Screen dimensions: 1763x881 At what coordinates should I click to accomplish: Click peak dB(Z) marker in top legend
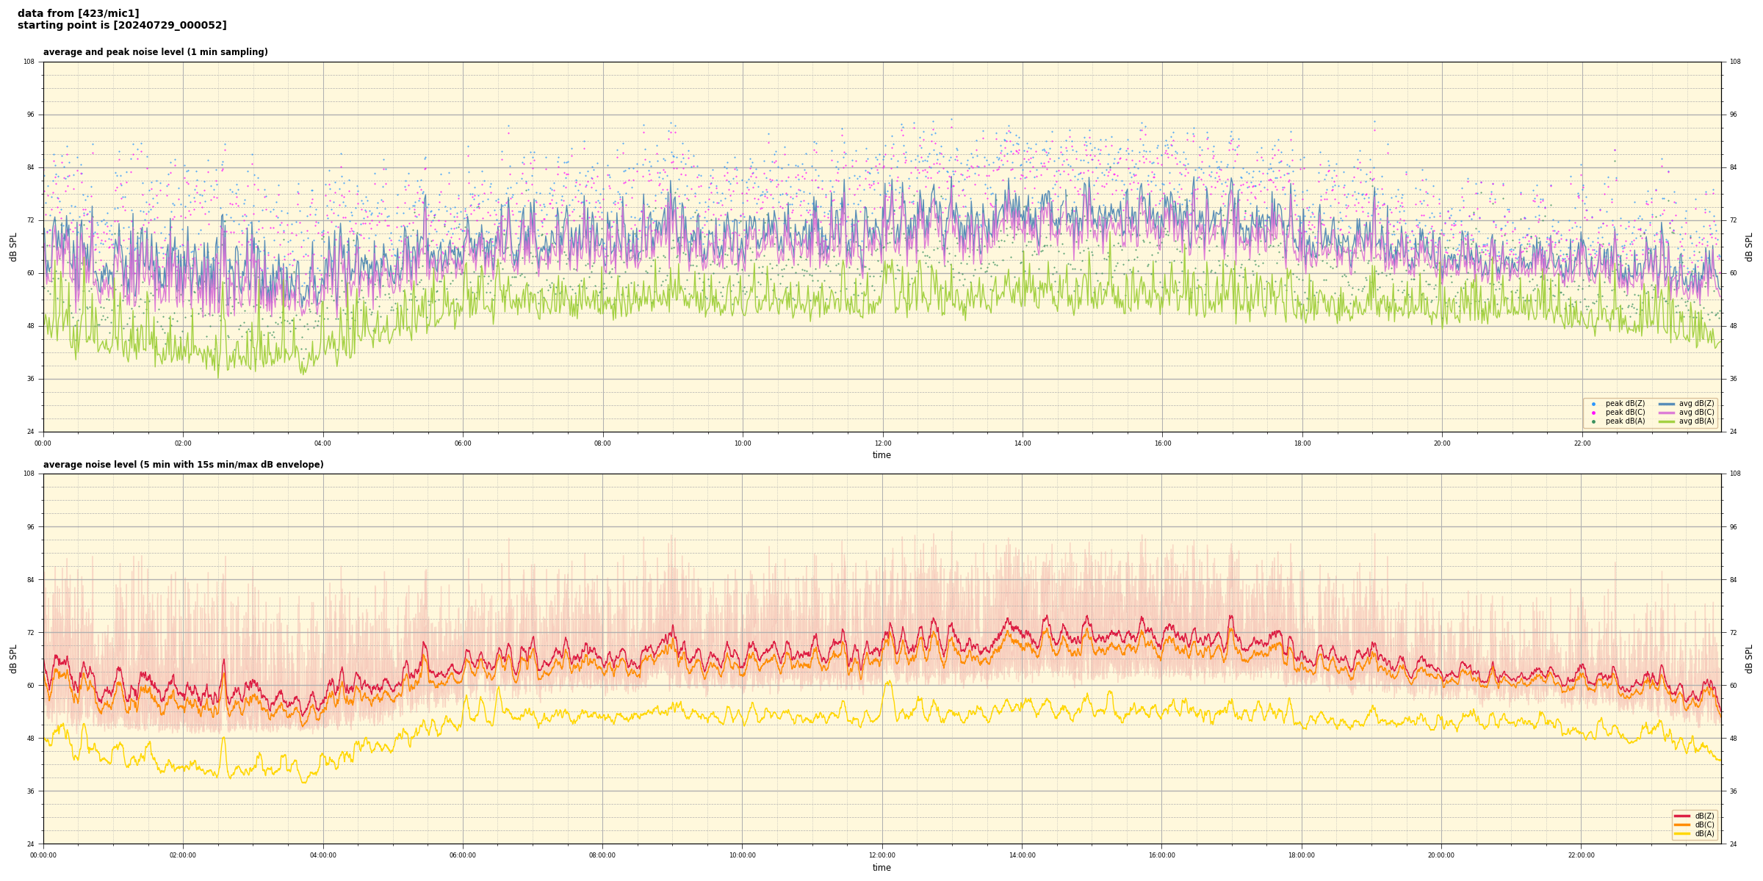pyautogui.click(x=1593, y=404)
